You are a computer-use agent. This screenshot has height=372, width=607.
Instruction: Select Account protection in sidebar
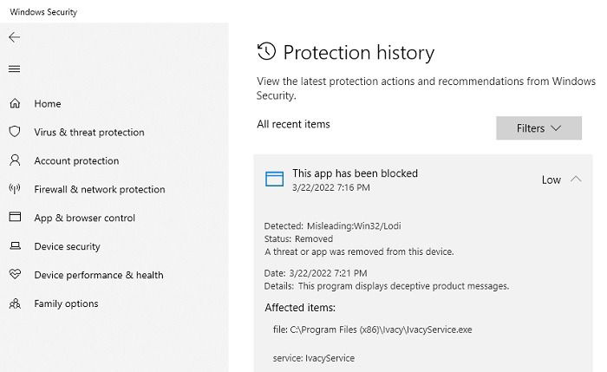[x=76, y=160]
